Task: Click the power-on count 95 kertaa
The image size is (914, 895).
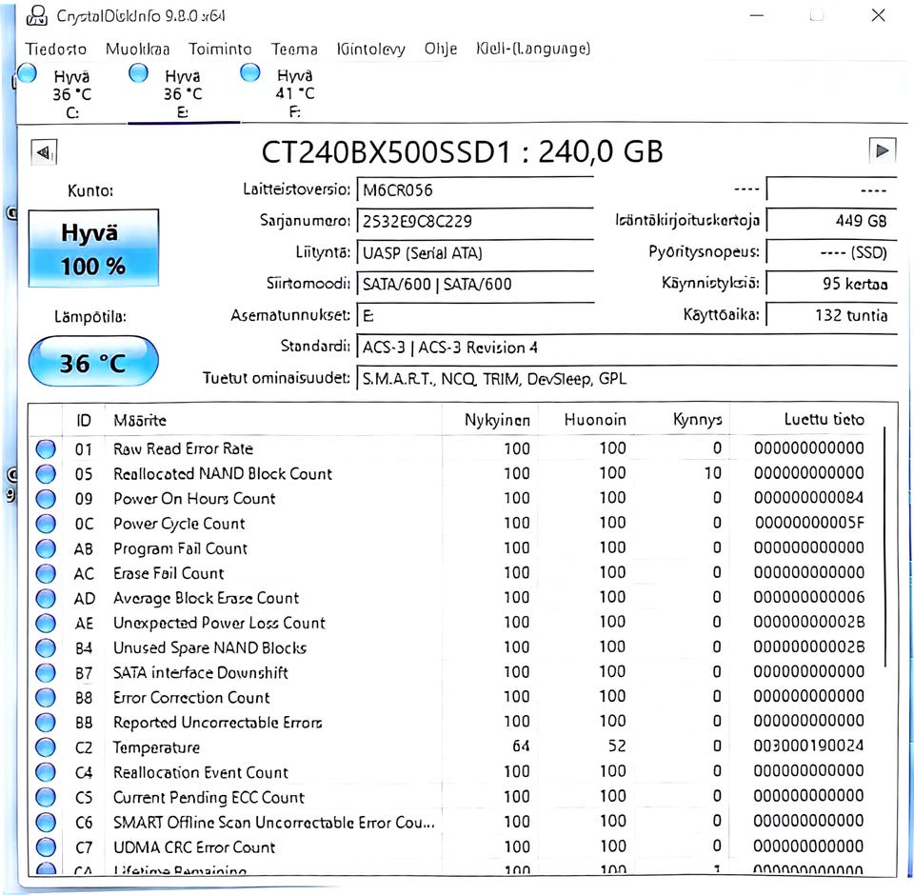Action: pyautogui.click(x=832, y=284)
